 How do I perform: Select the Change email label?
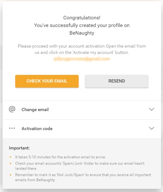pyautogui.click(x=35, y=109)
